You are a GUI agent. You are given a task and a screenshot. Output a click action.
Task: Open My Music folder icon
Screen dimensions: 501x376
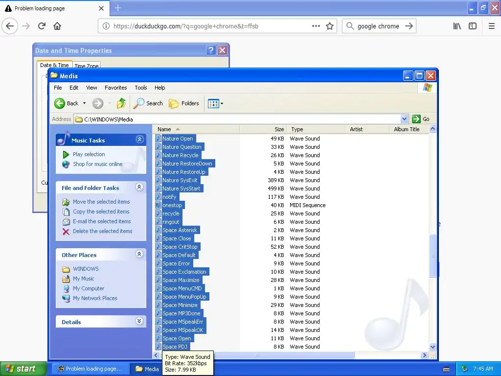tap(66, 279)
